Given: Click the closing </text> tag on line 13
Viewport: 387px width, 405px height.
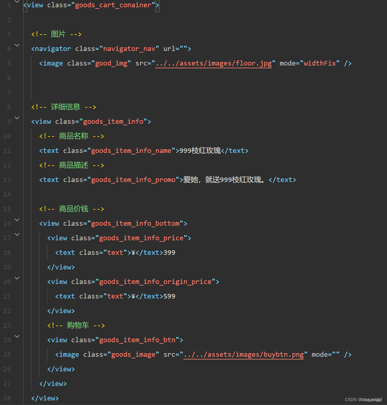Looking at the screenshot, I should point(282,180).
